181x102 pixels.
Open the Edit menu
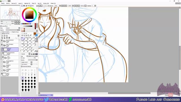(x=8, y=3)
